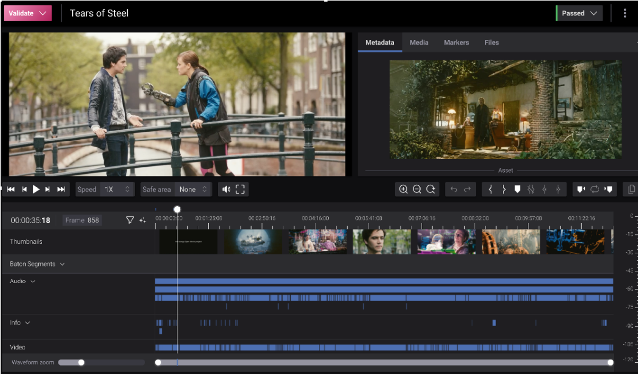Step back one frame
The image size is (638, 374).
pyautogui.click(x=24, y=190)
